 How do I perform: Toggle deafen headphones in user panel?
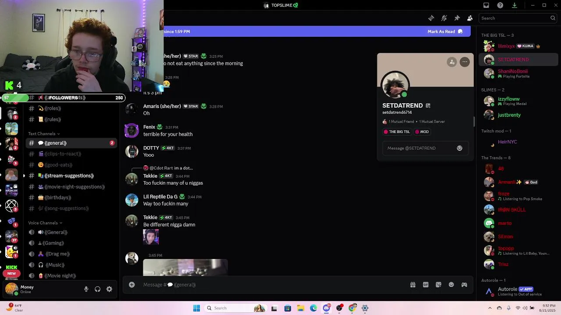(x=98, y=289)
